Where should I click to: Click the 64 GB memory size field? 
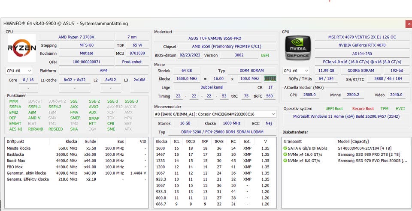pyautogui.click(x=187, y=71)
